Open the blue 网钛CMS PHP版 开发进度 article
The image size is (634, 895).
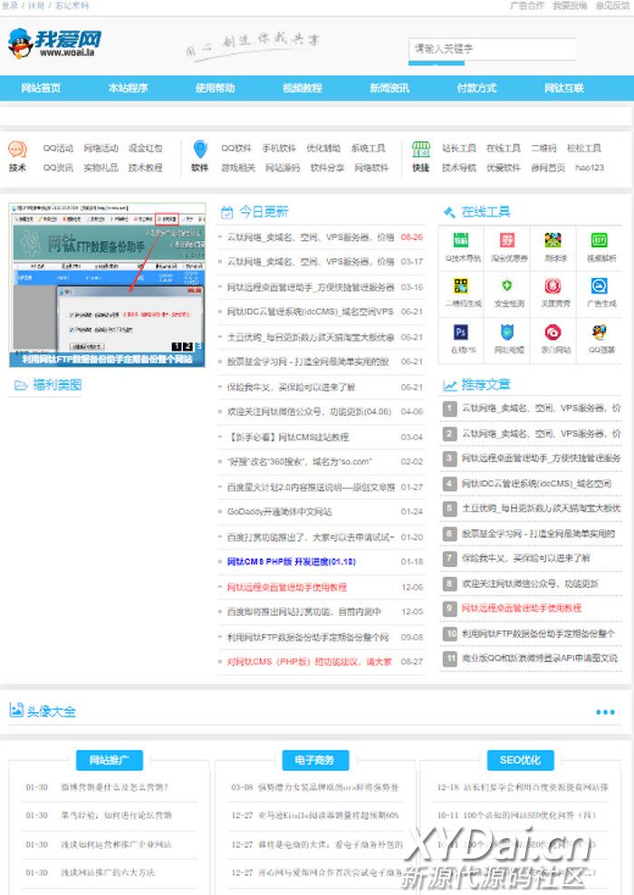coord(291,562)
